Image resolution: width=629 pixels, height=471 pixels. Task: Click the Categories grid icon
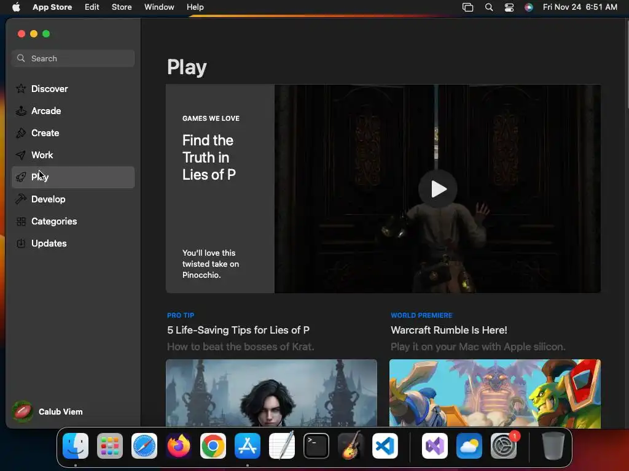(21, 221)
